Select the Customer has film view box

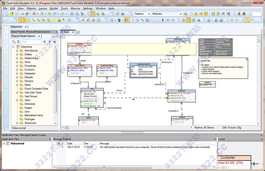pos(144,71)
